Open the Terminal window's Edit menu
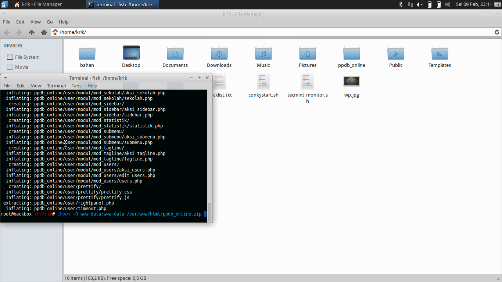 click(x=21, y=86)
